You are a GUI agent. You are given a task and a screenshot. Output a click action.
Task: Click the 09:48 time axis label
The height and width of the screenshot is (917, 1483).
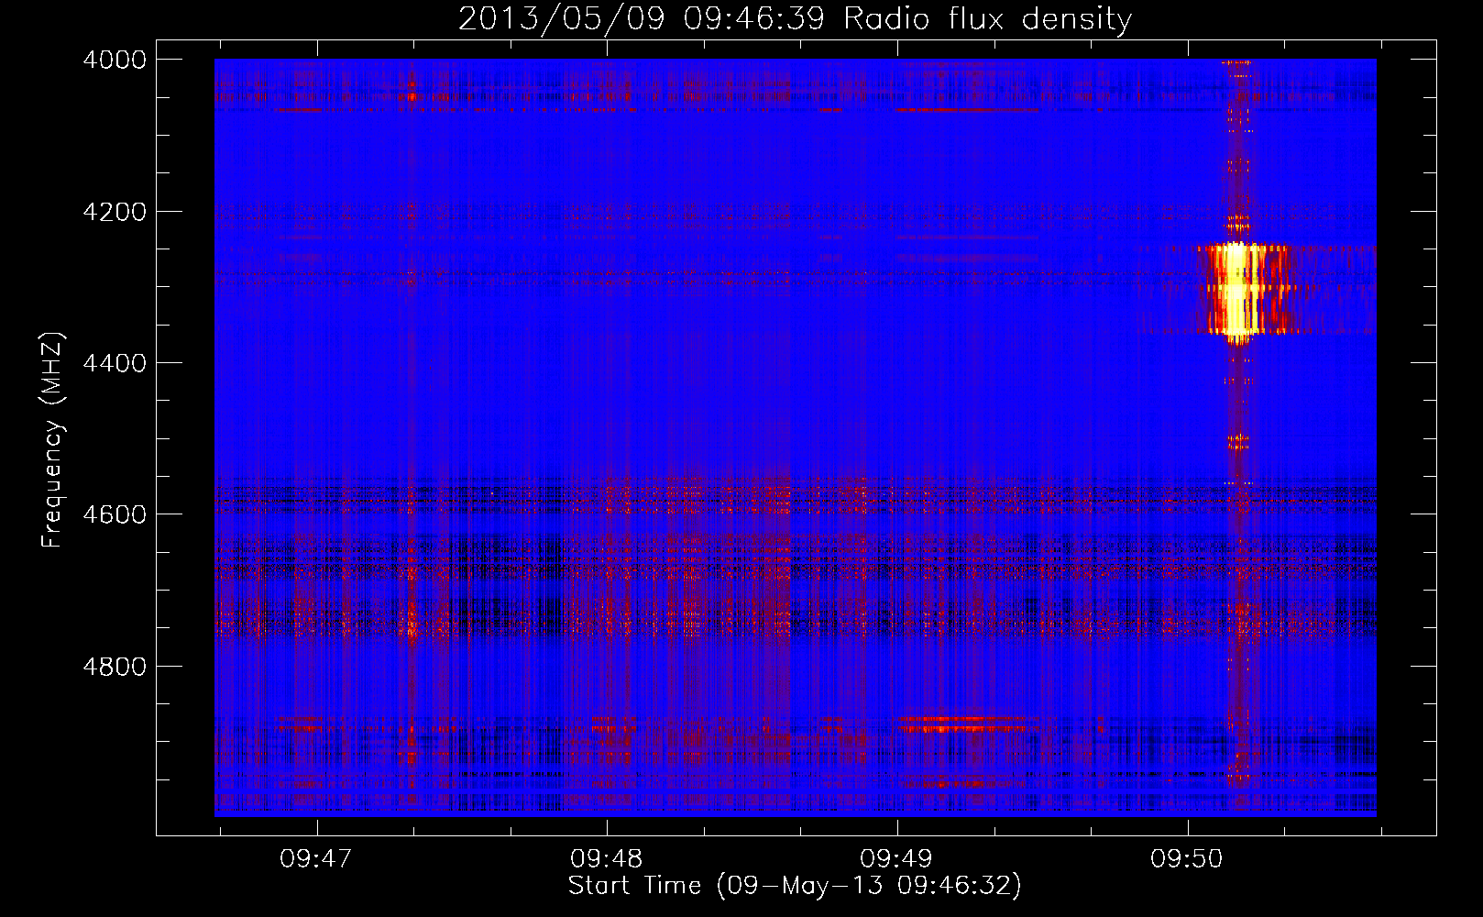[607, 858]
